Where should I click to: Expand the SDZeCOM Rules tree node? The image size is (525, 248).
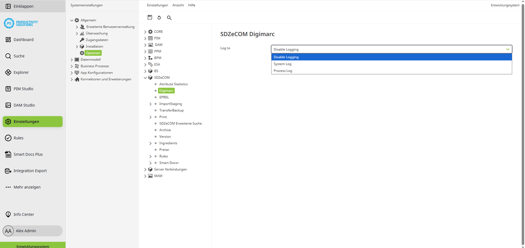(x=150, y=156)
